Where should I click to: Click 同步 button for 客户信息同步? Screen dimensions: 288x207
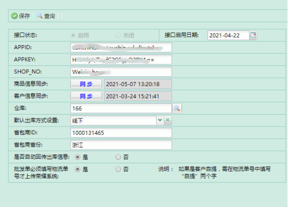click(86, 96)
